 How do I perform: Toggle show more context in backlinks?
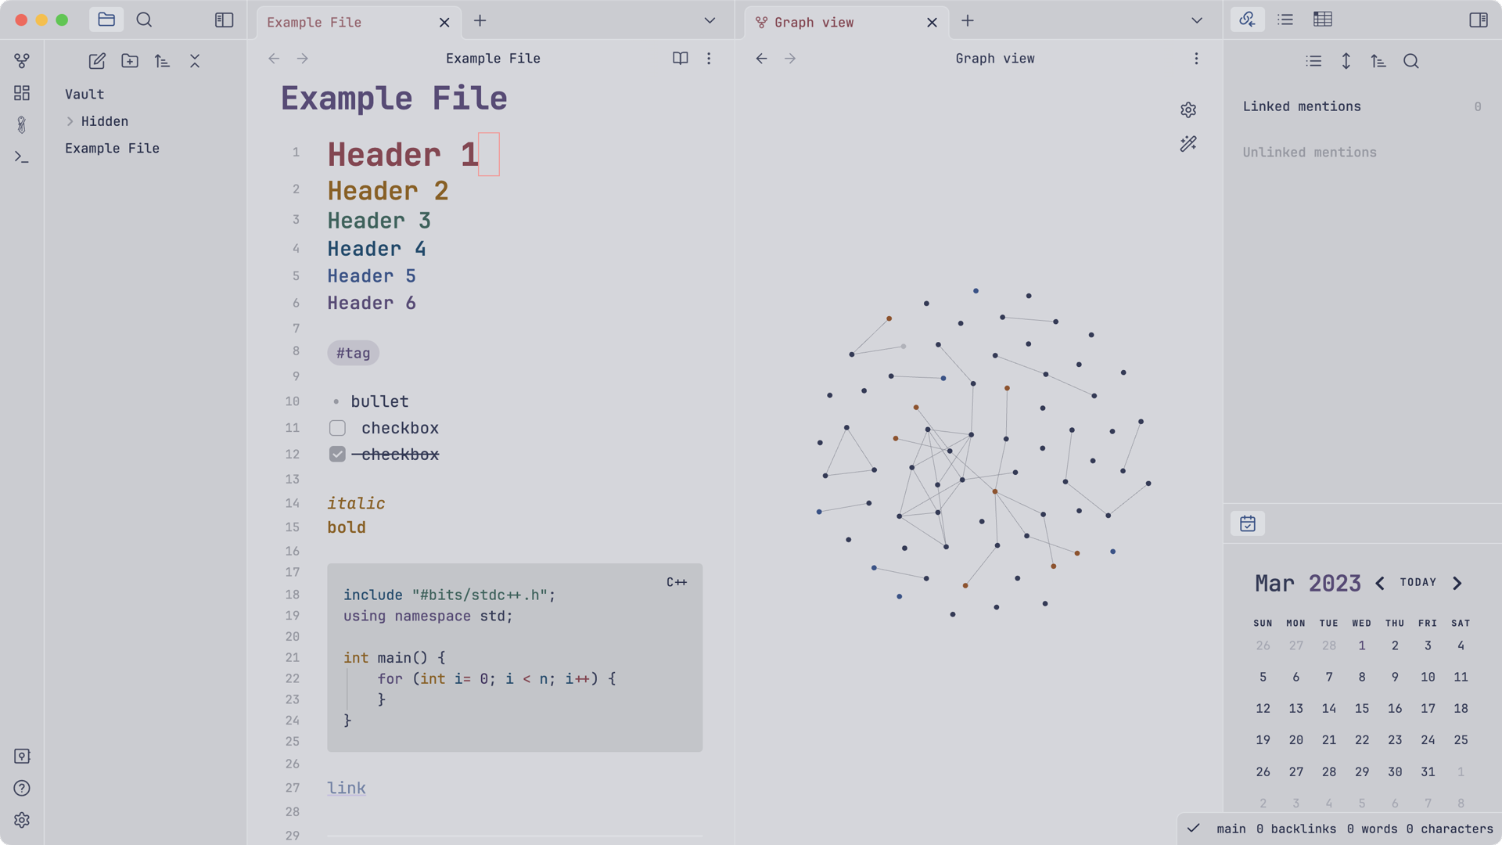pos(1346,61)
